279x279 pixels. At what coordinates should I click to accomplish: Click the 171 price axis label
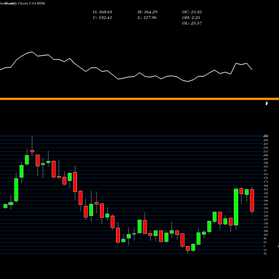point(266,182)
